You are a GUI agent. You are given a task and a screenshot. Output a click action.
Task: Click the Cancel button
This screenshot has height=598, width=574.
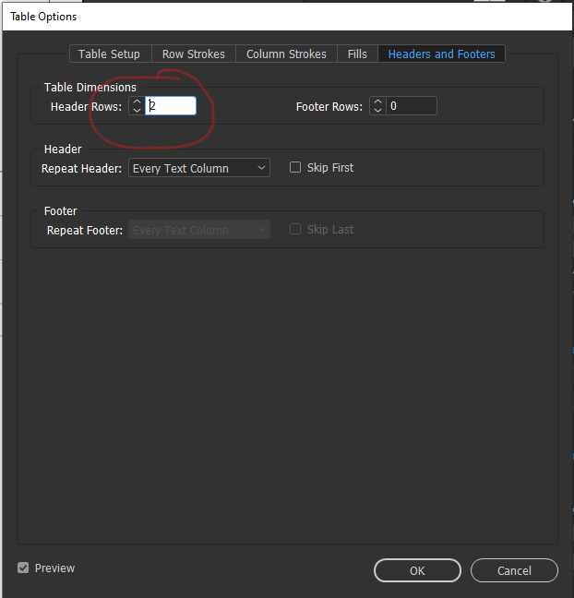pyautogui.click(x=514, y=570)
